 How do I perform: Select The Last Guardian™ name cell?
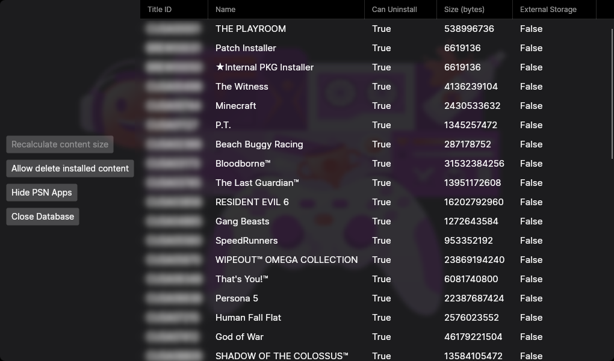257,182
